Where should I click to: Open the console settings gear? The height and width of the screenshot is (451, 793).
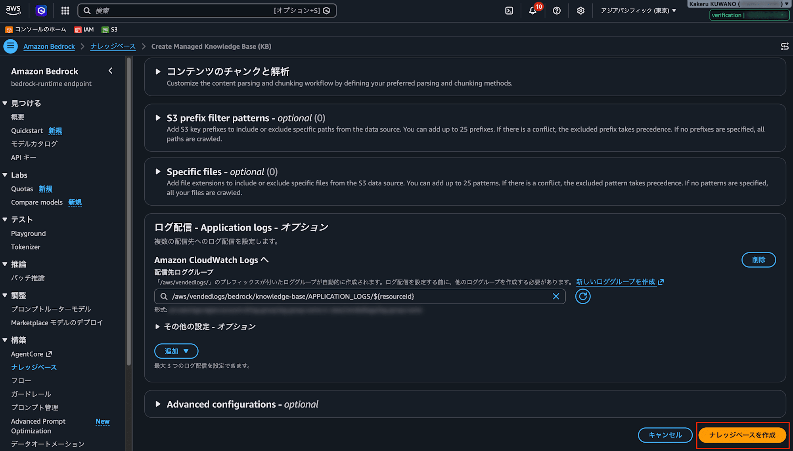coord(580,11)
